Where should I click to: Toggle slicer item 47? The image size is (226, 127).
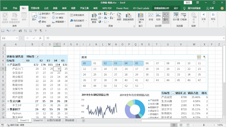pos(201,80)
